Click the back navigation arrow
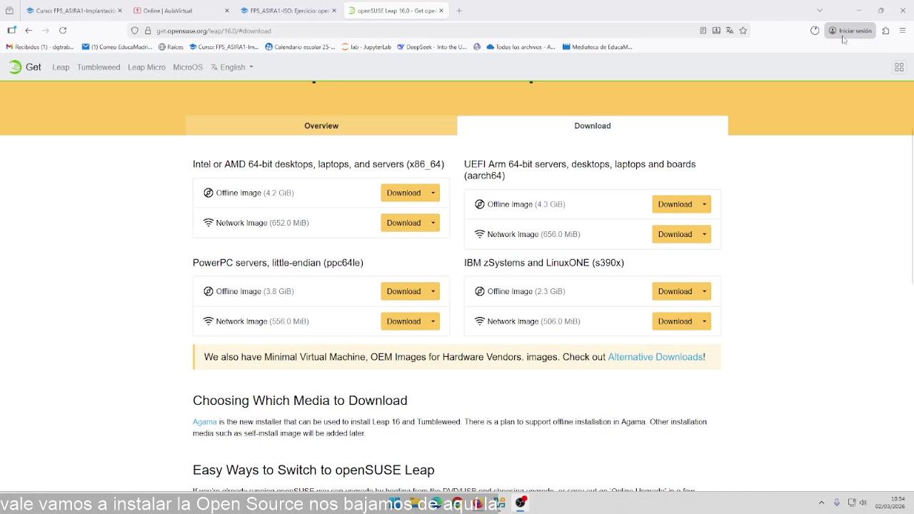This screenshot has height=514, width=914. (x=29, y=31)
